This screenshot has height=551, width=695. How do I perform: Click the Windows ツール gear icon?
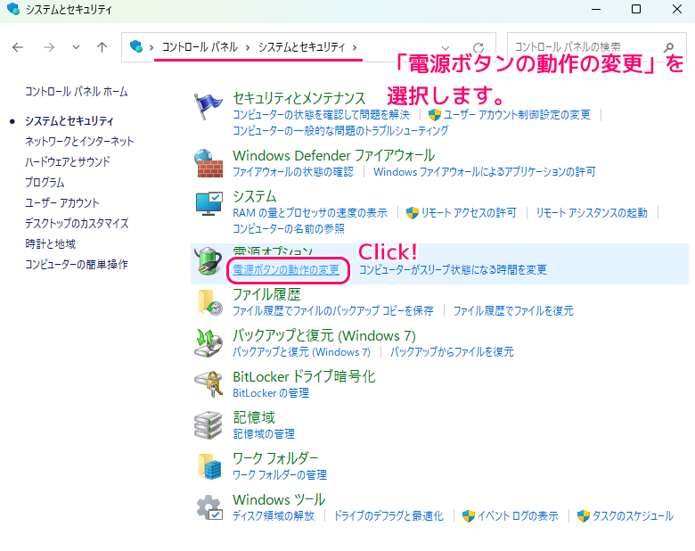pos(209,507)
